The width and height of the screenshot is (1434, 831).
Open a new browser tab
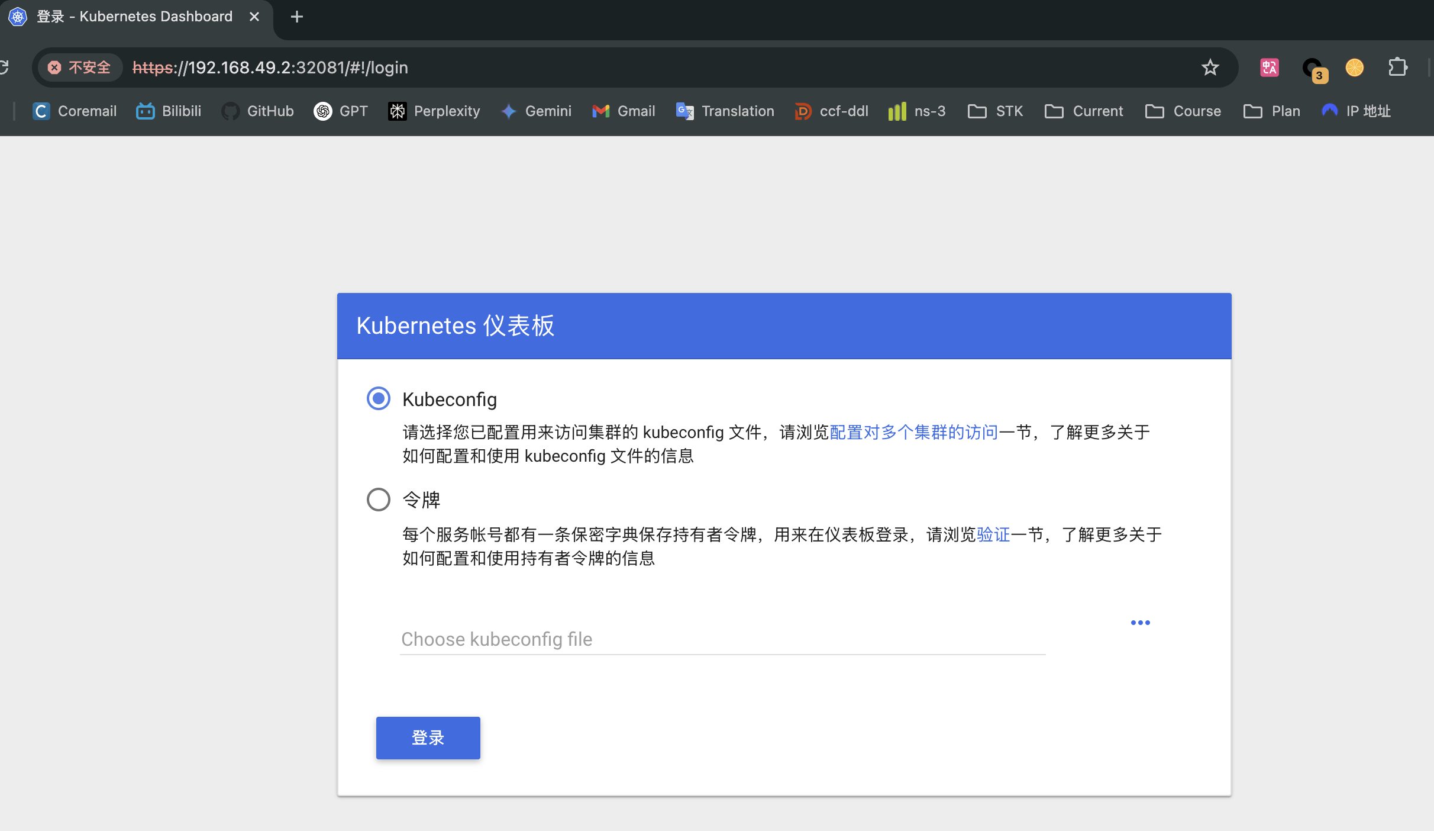(x=296, y=16)
